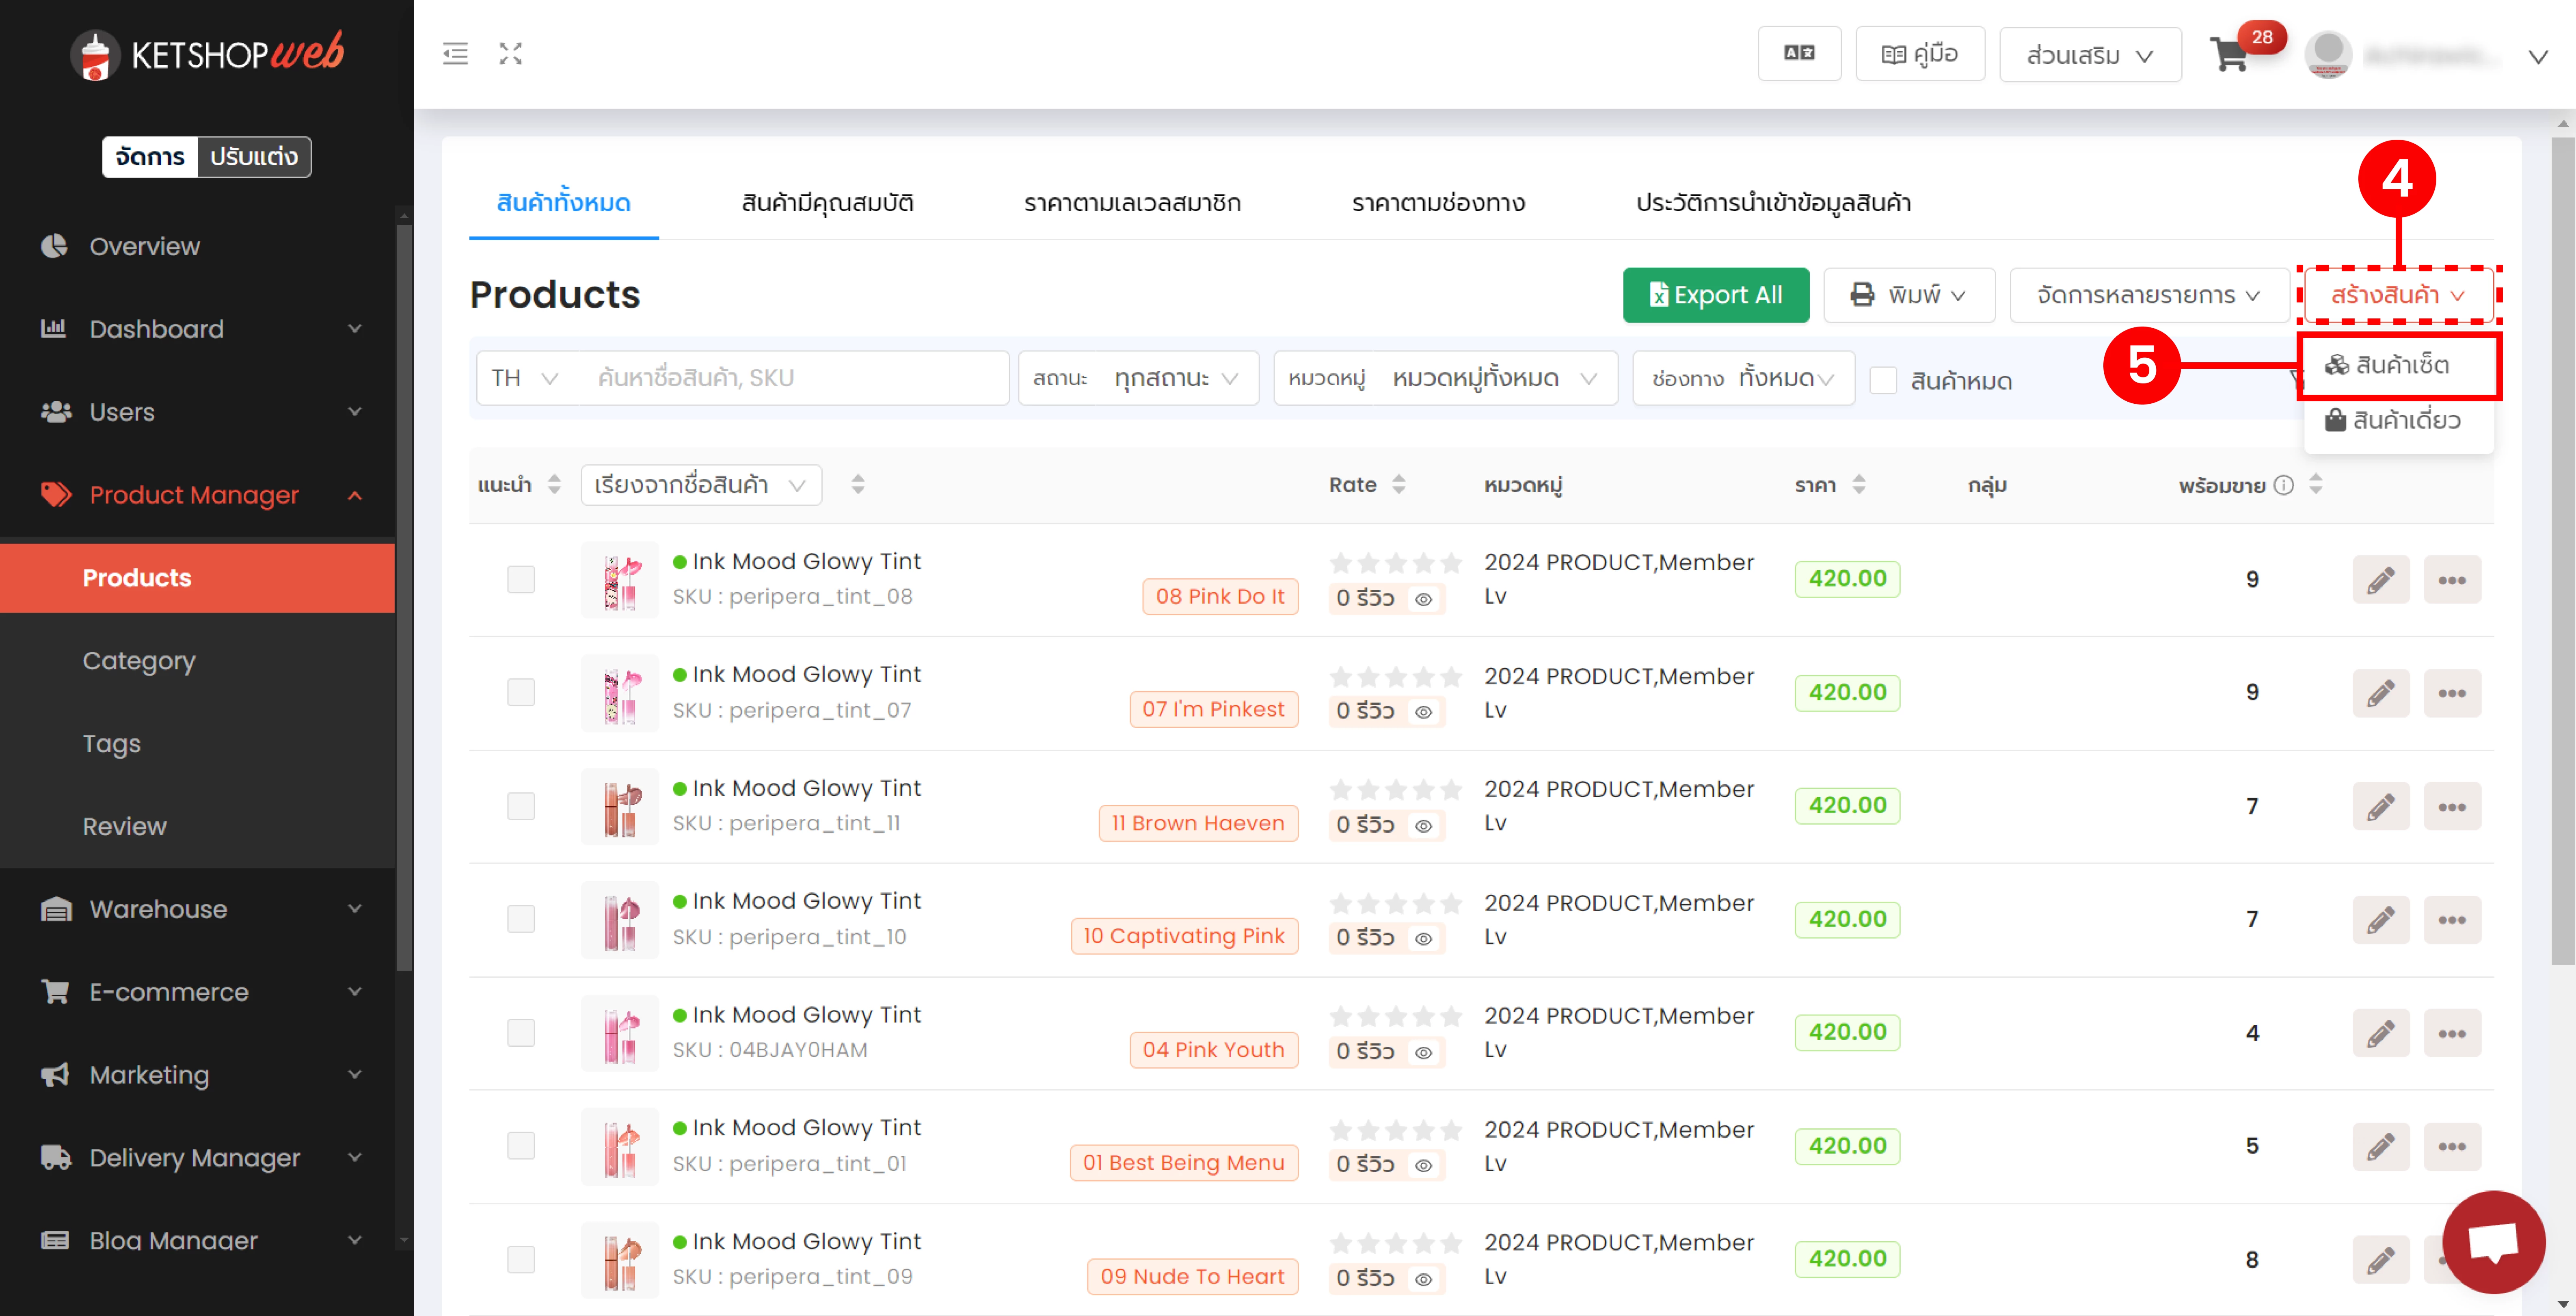2576x1316 pixels.
Task: Open the สร้างสินค้า dropdown
Action: [x=2398, y=295]
